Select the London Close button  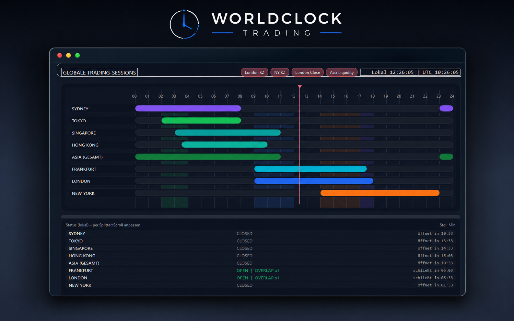coord(308,72)
